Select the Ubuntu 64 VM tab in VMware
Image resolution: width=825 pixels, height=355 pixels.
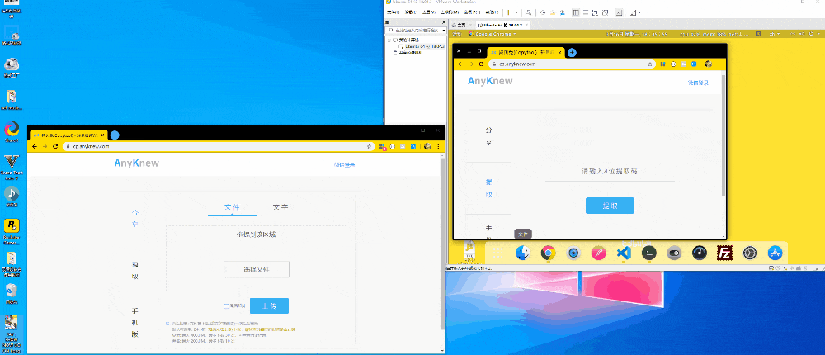coord(502,25)
